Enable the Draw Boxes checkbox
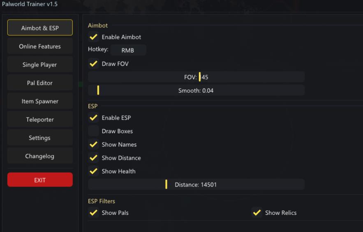The image size is (363, 232). pos(94,131)
